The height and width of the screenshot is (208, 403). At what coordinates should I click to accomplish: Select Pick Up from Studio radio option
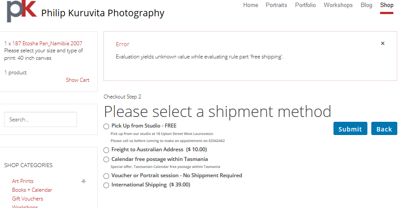106,126
